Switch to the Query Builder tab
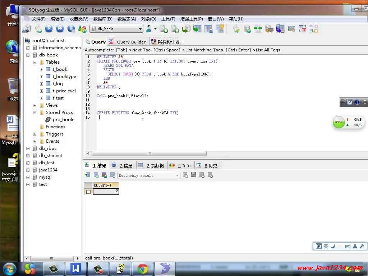 pyautogui.click(x=128, y=42)
